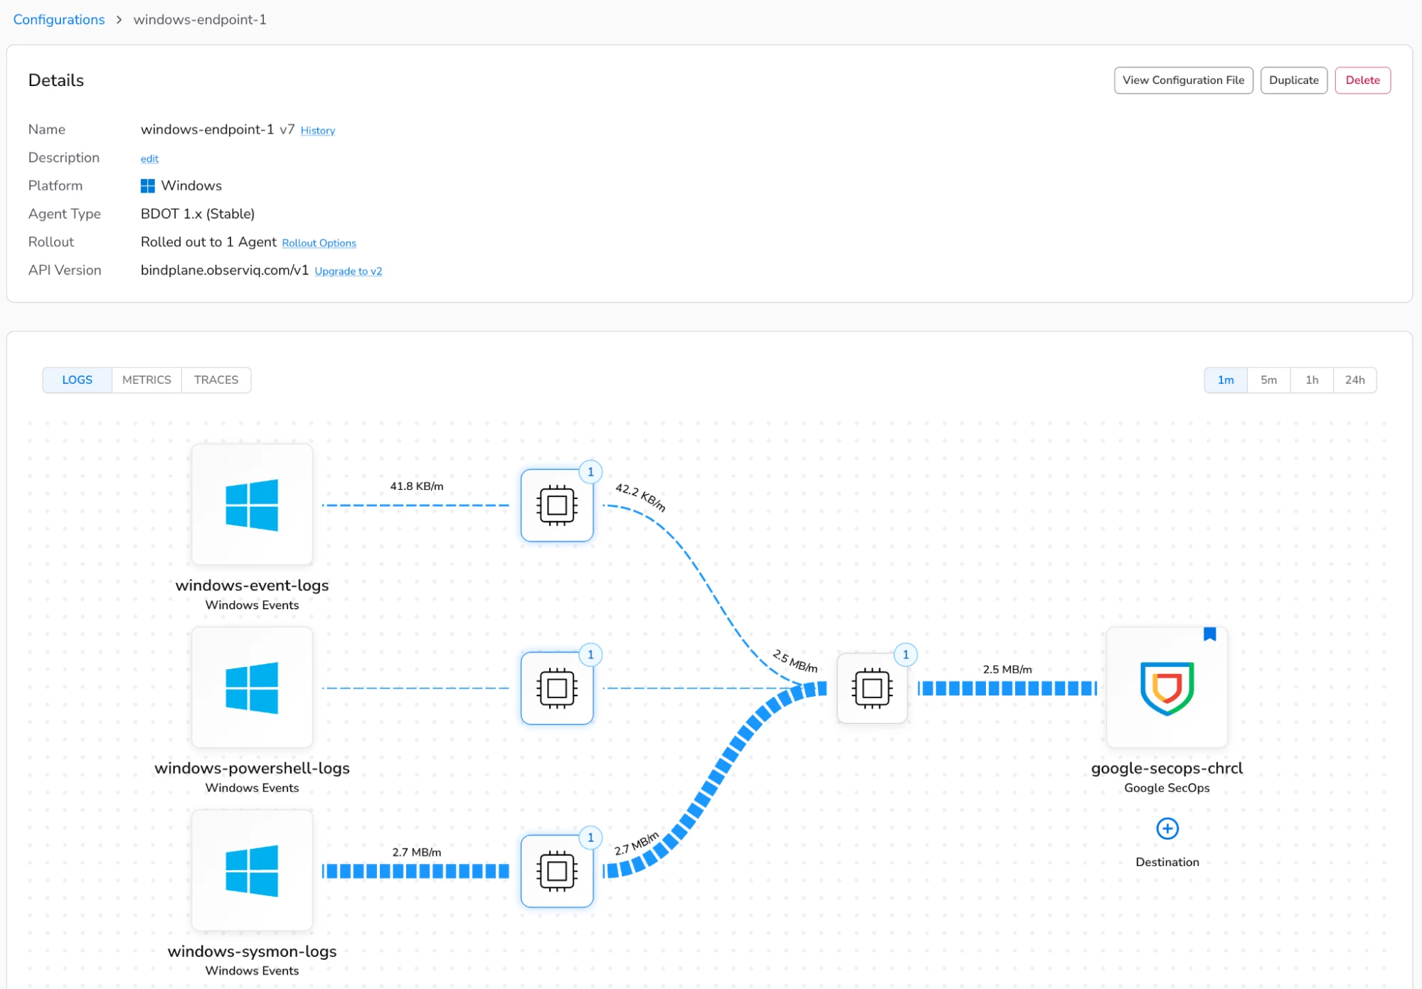Viewport: 1422px width, 989px height.
Task: Set time range to 1h
Action: (x=1312, y=380)
